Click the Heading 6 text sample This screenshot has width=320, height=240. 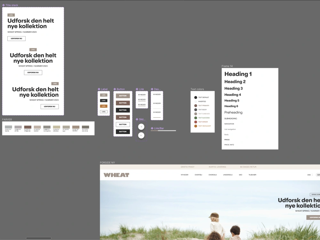click(x=231, y=106)
